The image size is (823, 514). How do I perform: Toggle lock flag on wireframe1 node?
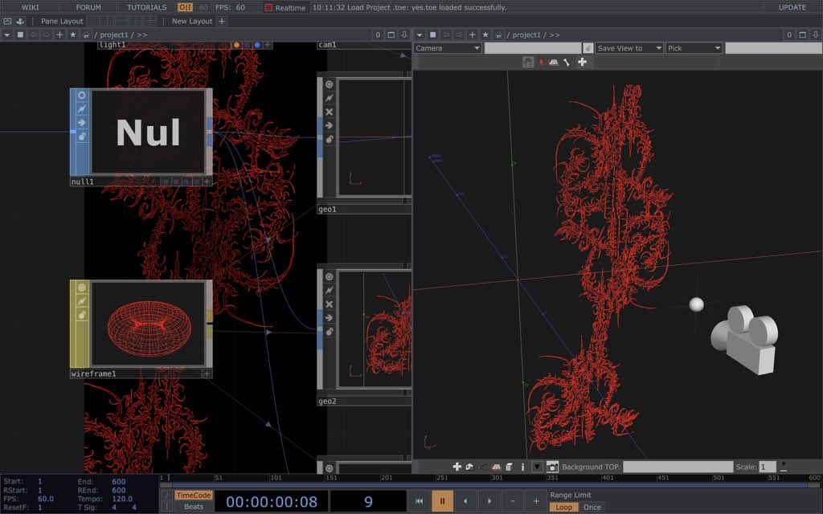coord(82,315)
